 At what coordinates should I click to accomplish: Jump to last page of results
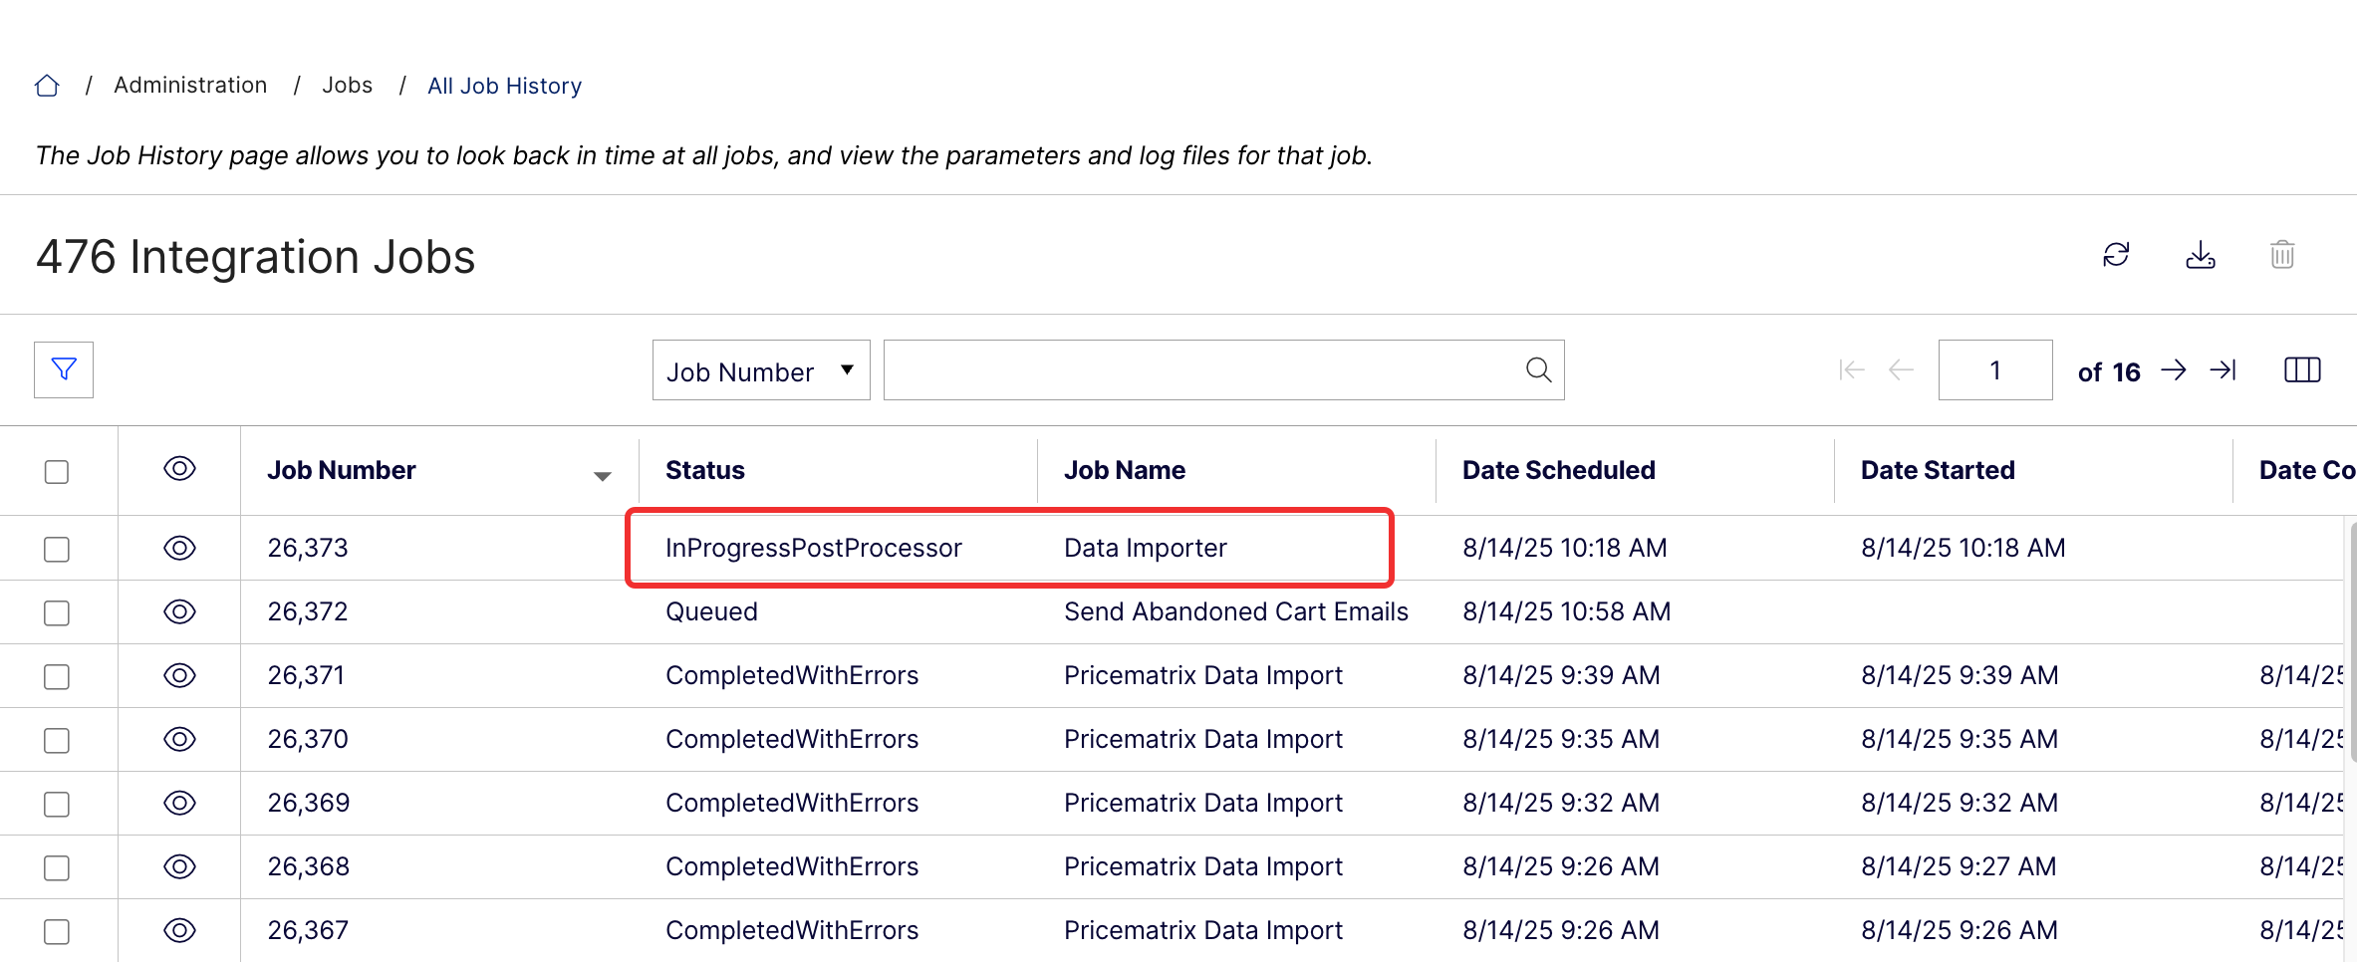click(x=2224, y=370)
